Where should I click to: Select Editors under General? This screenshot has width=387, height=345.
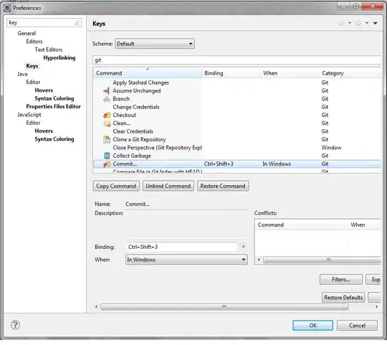click(x=34, y=42)
